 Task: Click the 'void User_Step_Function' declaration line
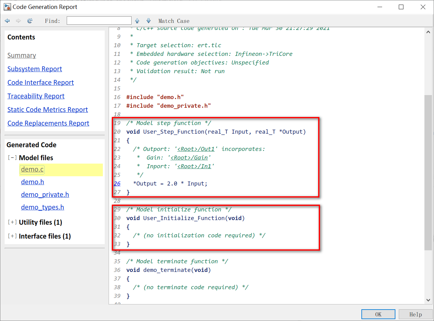(216, 132)
